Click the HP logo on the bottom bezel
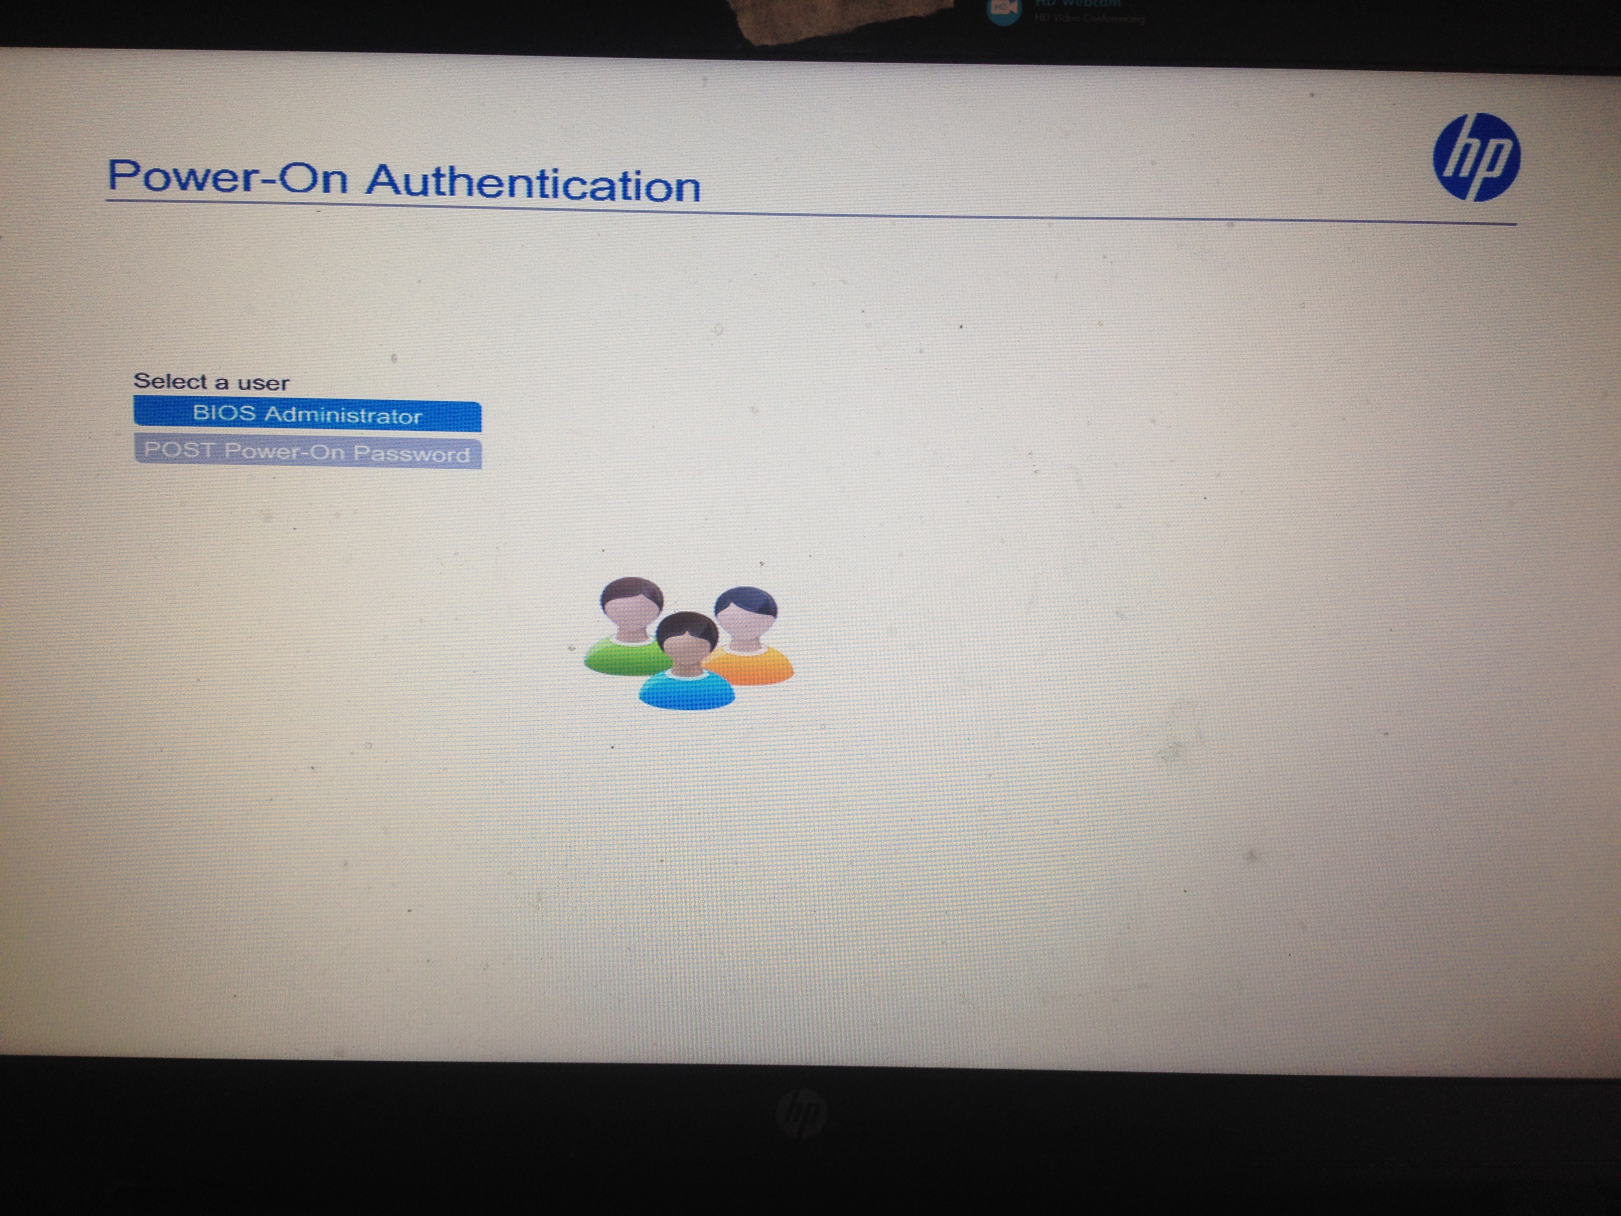1621x1216 pixels. click(x=801, y=1113)
